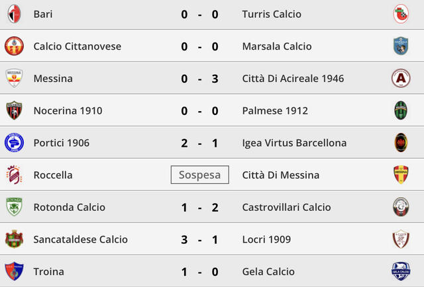
Task: Click the Portici 2 - 1 score
Action: coord(199,143)
